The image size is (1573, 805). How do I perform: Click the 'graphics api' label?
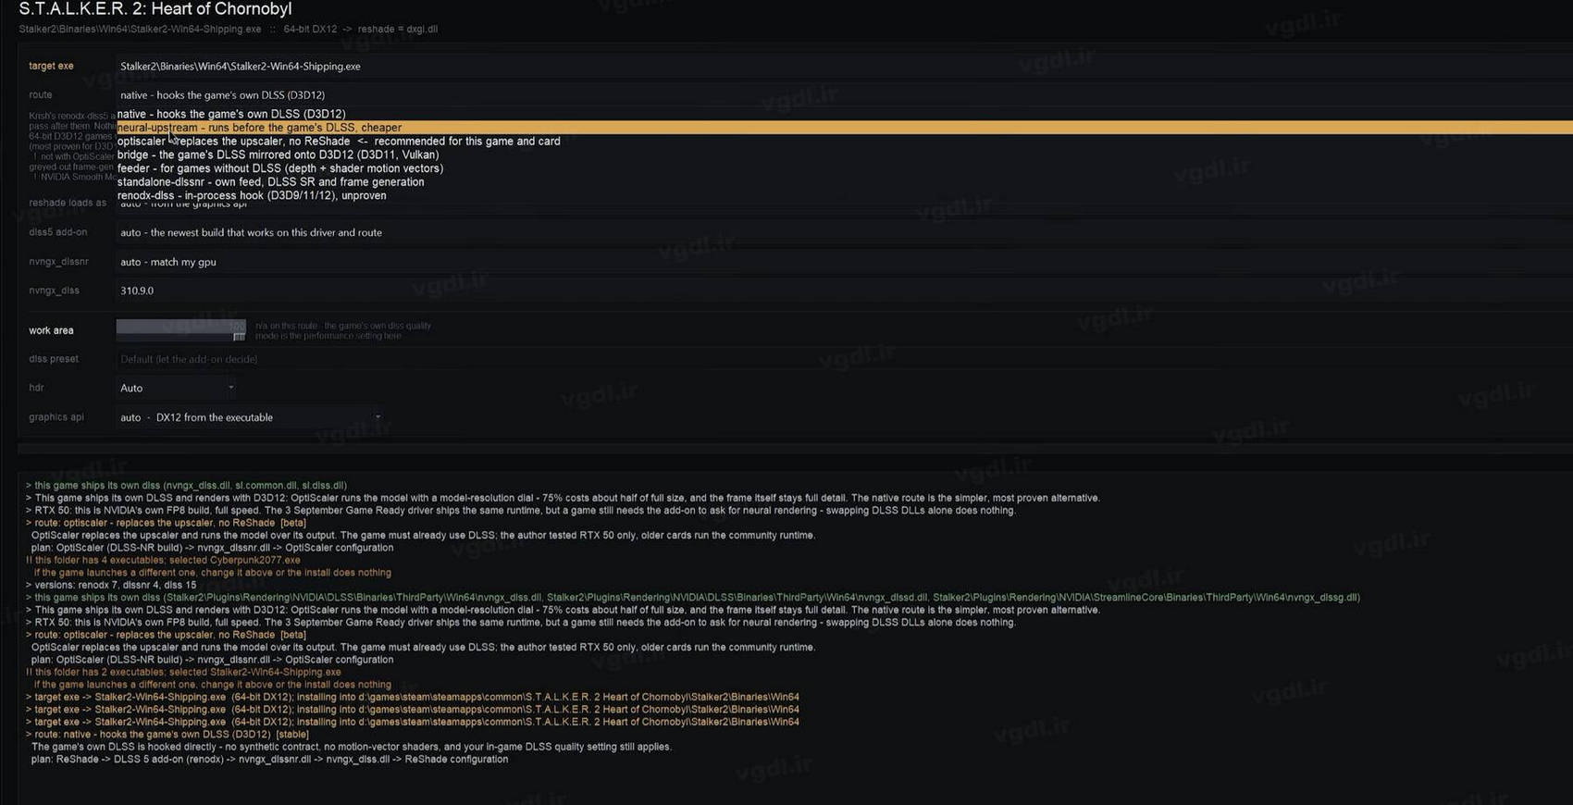[x=56, y=417]
